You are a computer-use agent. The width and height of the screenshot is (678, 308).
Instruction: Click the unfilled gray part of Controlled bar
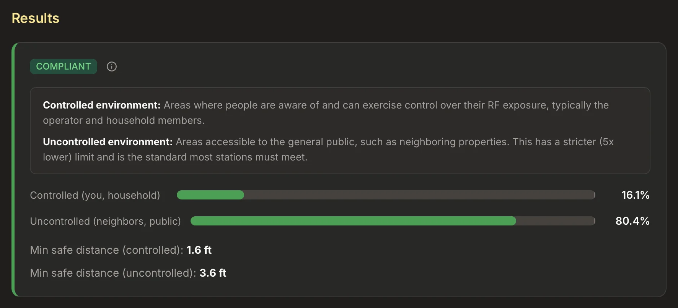click(x=420, y=195)
